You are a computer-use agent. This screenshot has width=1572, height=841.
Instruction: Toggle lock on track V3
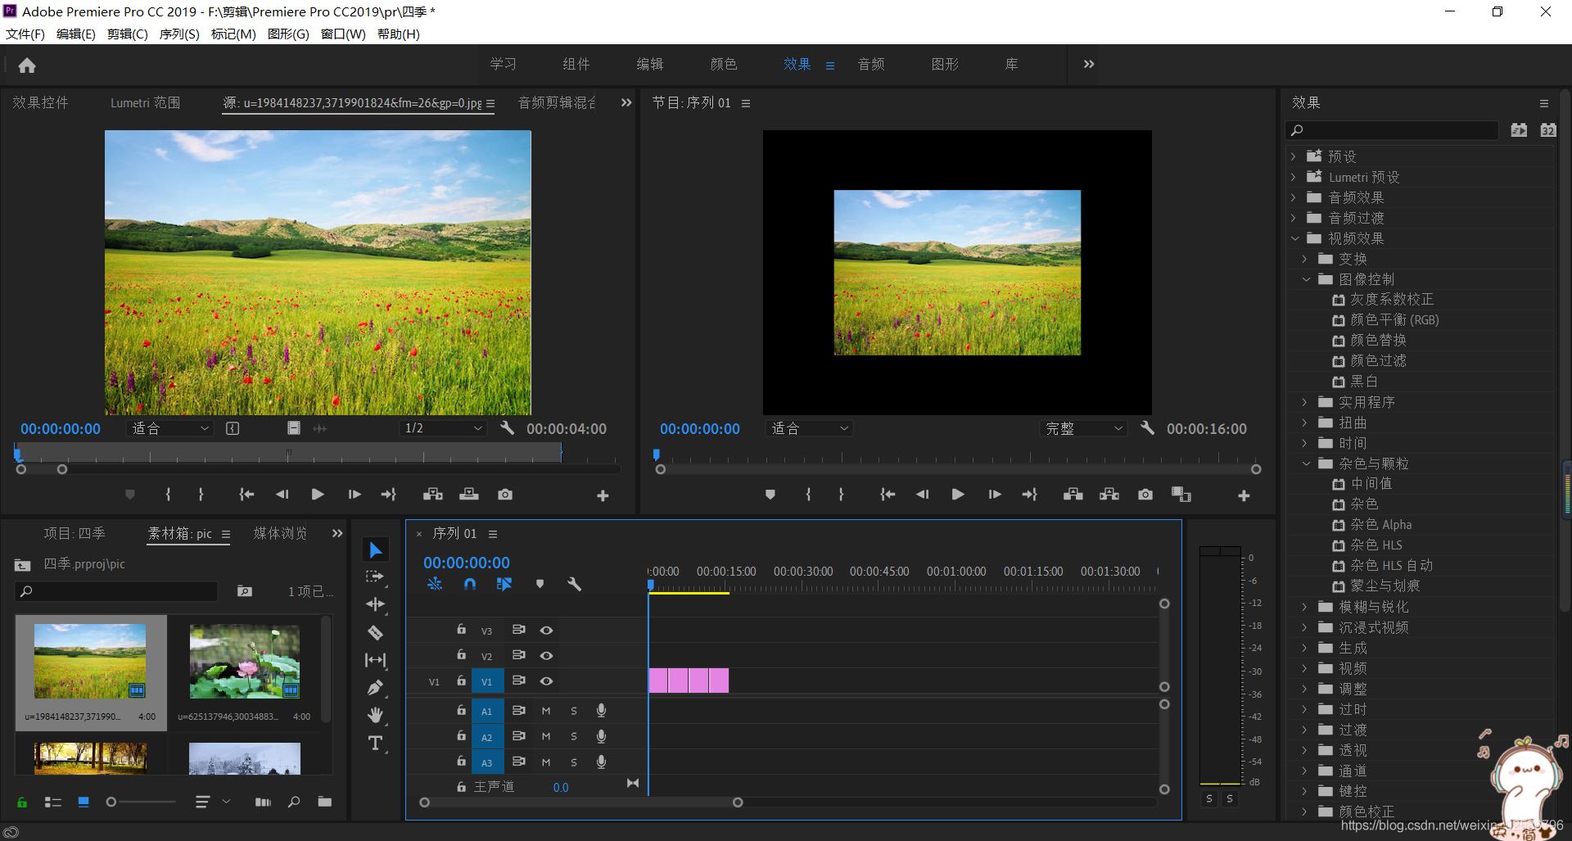tap(461, 630)
